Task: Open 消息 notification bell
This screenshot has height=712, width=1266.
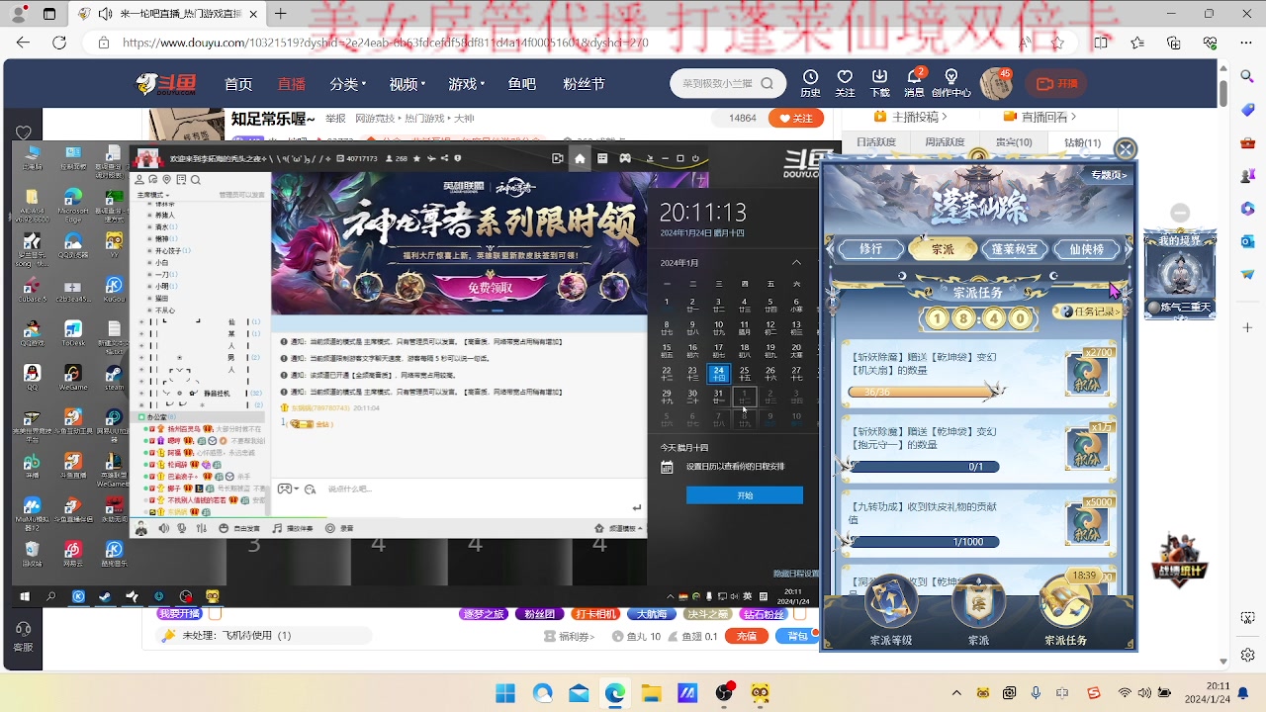Action: click(914, 83)
